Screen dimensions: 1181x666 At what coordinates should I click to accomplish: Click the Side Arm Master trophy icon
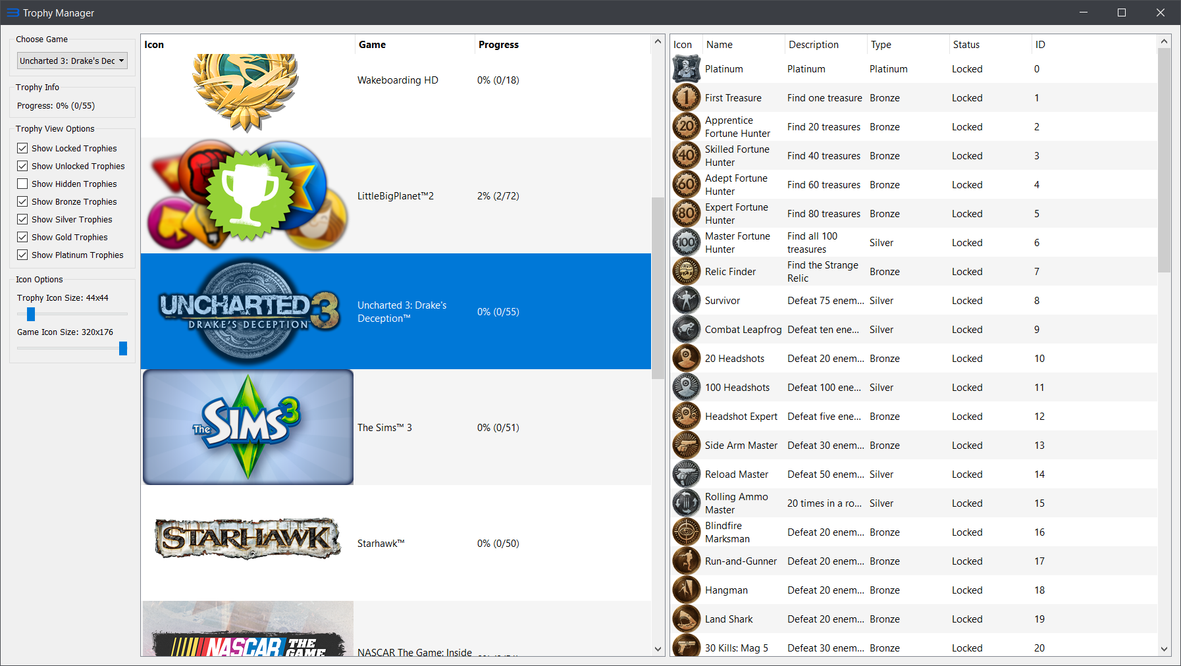pyautogui.click(x=686, y=446)
